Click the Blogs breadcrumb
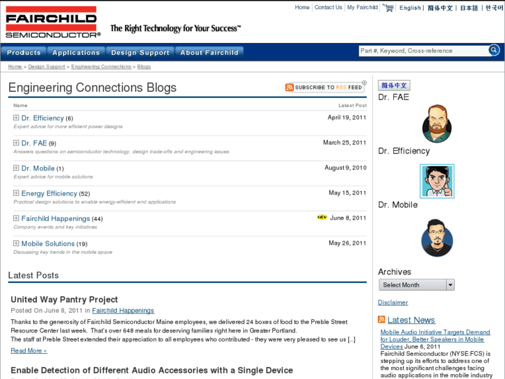This screenshot has height=379, width=505. pyautogui.click(x=144, y=67)
